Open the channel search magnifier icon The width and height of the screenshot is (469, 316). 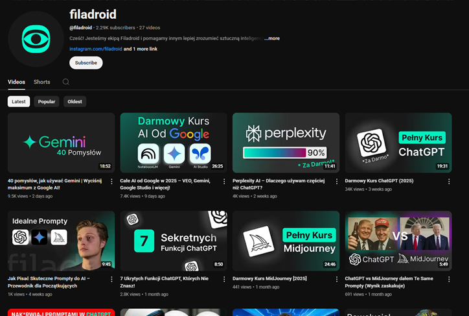pyautogui.click(x=66, y=82)
